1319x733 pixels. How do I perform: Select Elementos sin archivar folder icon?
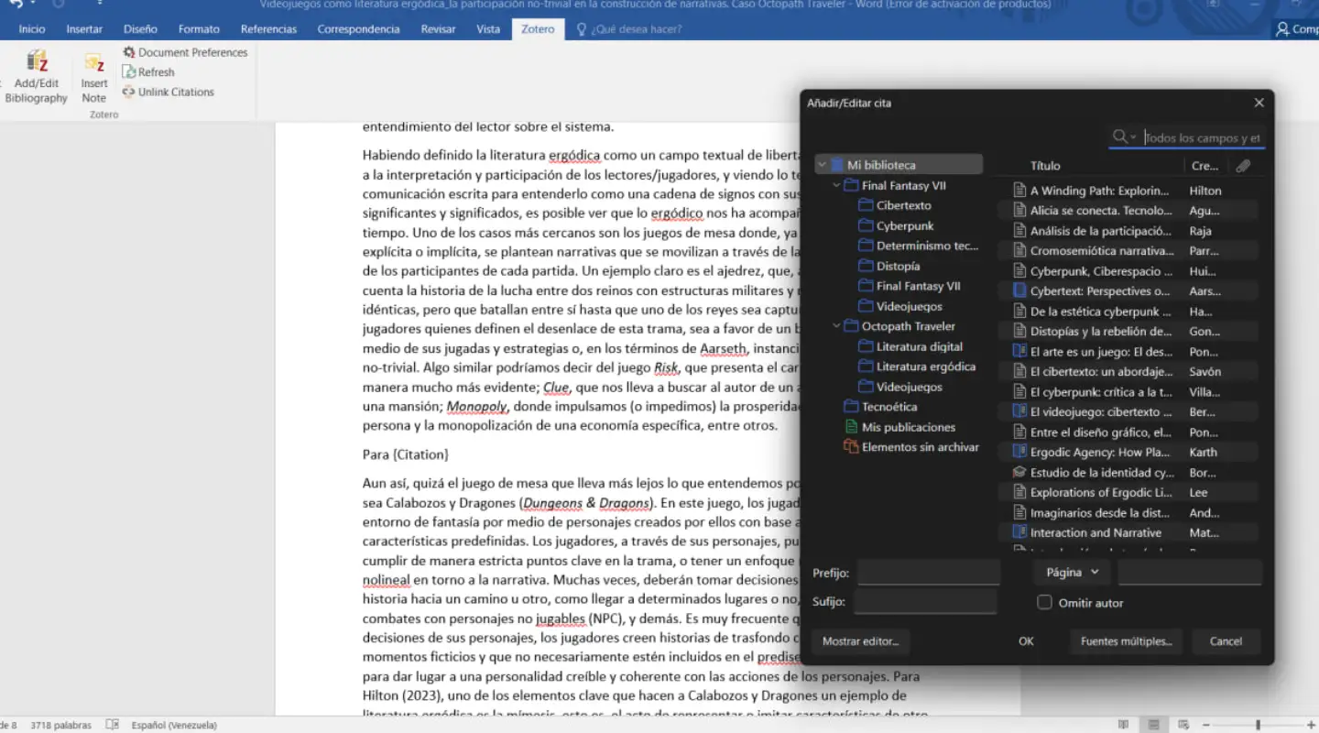click(x=851, y=447)
